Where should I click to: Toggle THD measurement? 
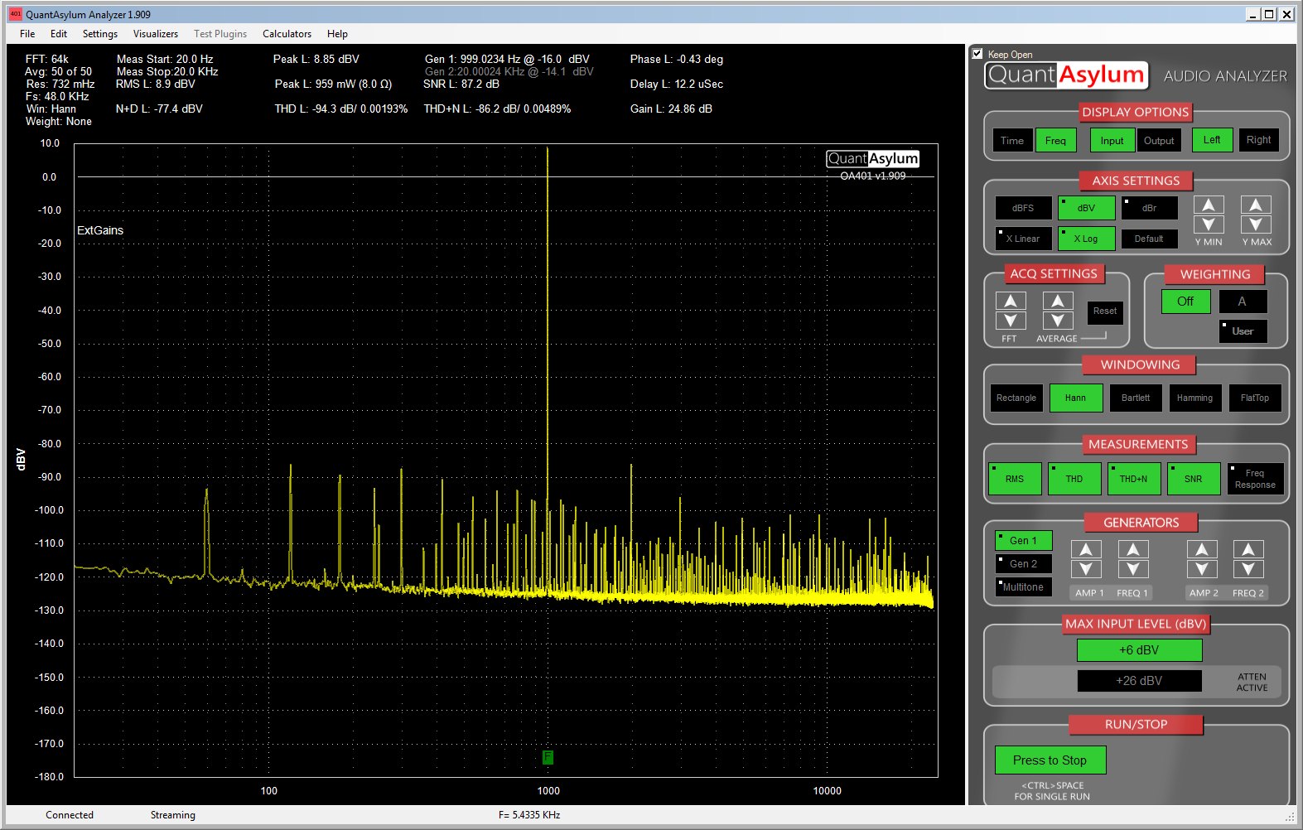pyautogui.click(x=1074, y=479)
